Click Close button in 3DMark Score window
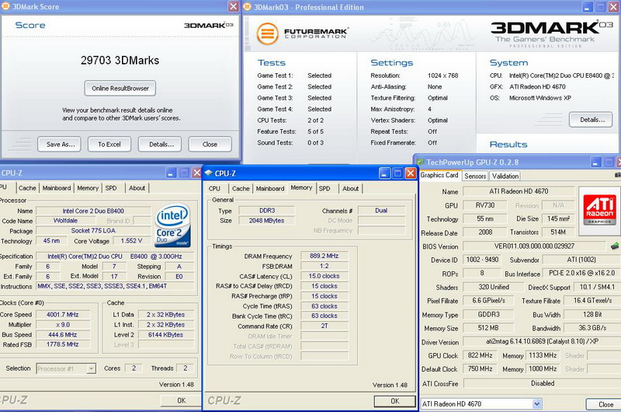 pyautogui.click(x=210, y=145)
